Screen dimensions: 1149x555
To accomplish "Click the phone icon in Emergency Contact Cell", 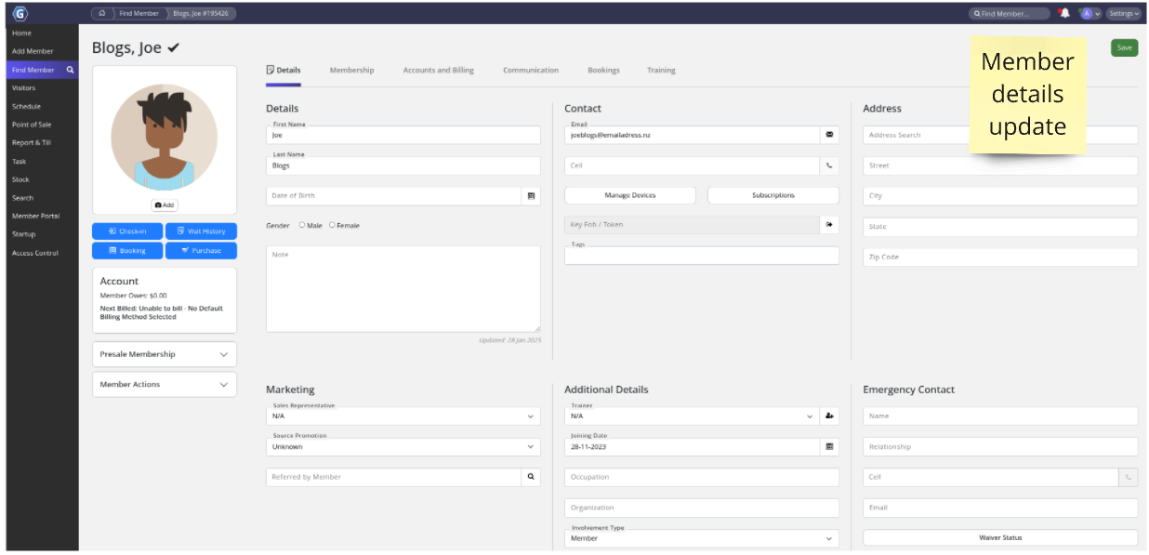I will (1129, 477).
